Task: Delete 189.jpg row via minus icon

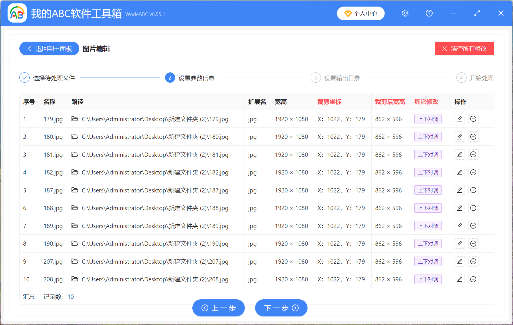Action: point(473,226)
